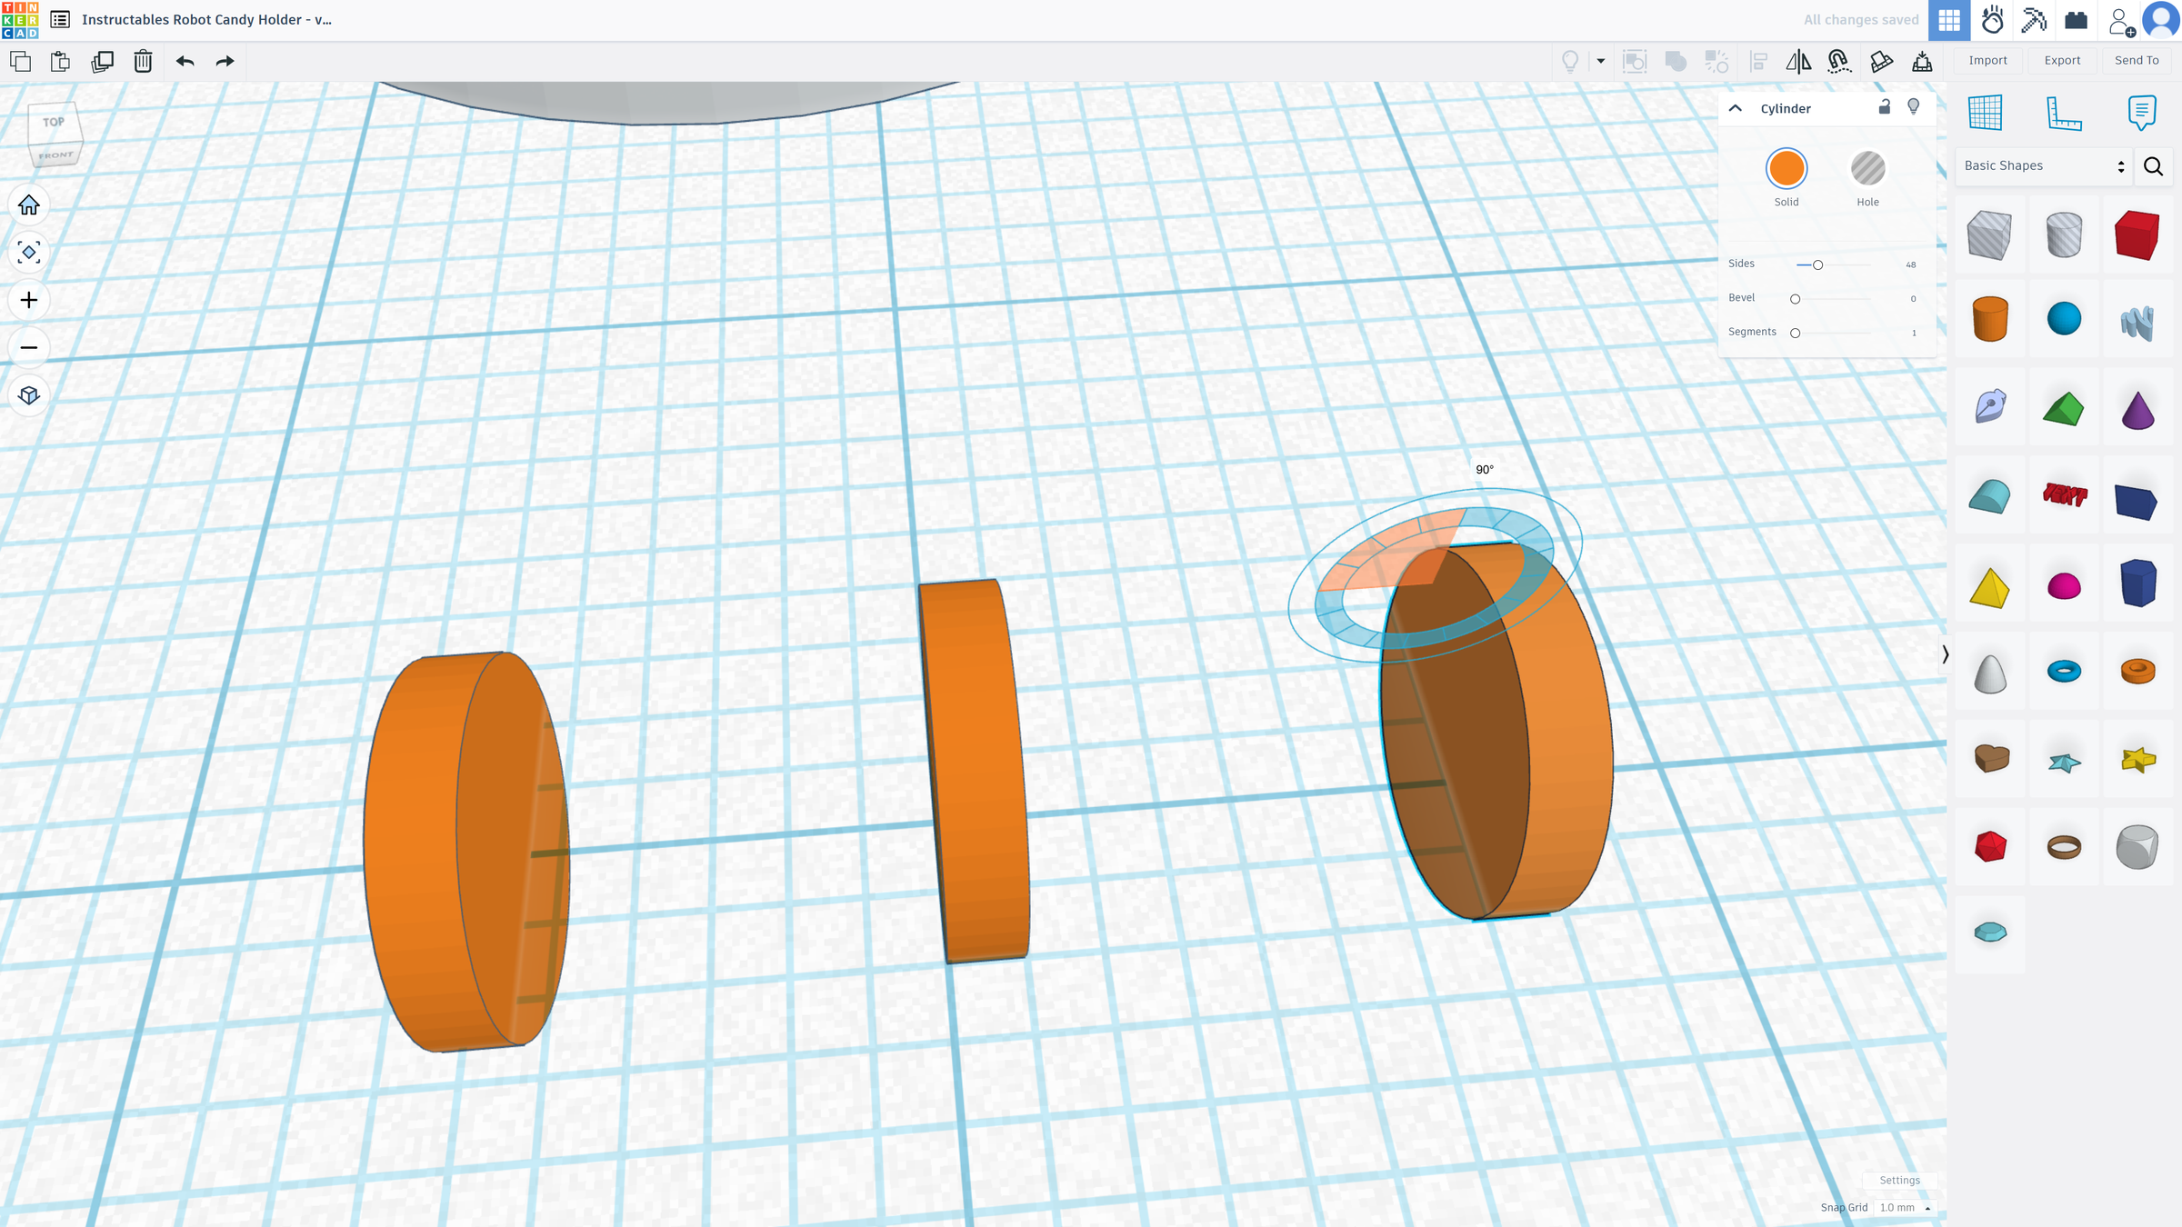Click the Paste toolbar icon
This screenshot has height=1227, width=2182.
tap(60, 61)
